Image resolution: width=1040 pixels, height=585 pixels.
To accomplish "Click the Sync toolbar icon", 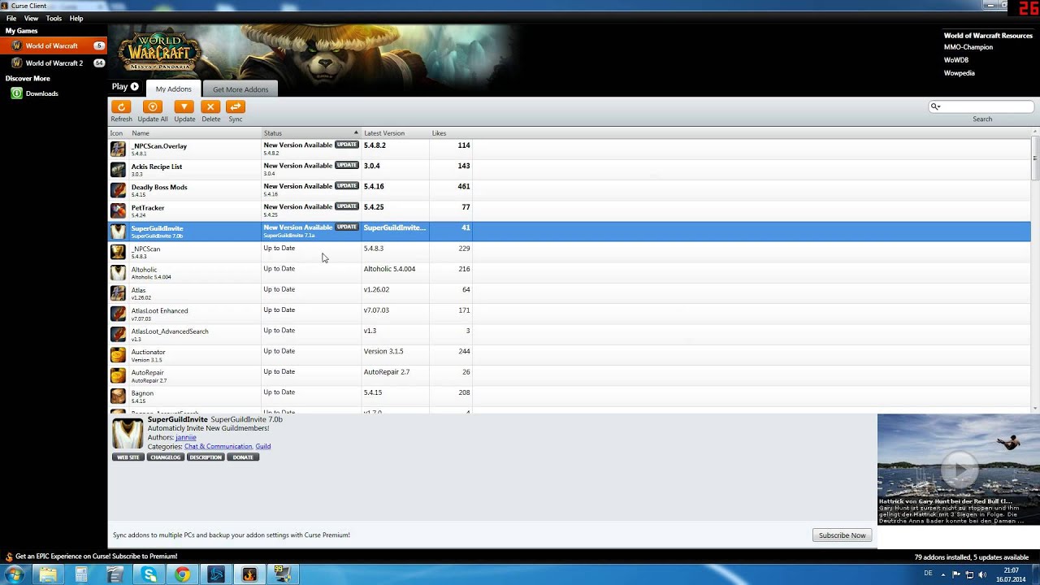I will [236, 106].
